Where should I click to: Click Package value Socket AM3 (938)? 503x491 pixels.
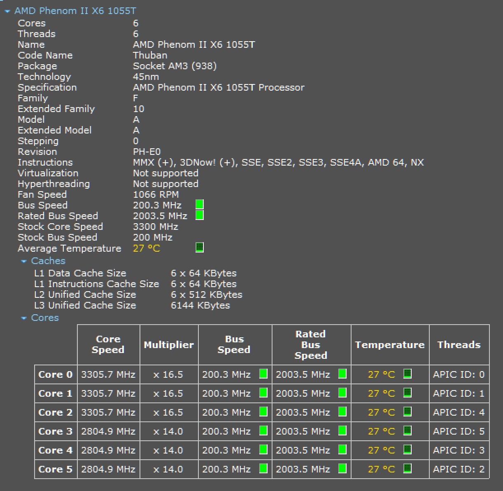click(175, 66)
